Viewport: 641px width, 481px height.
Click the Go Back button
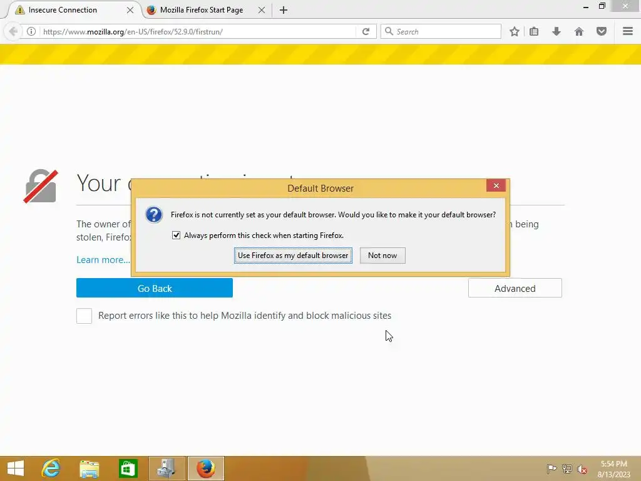pos(155,288)
